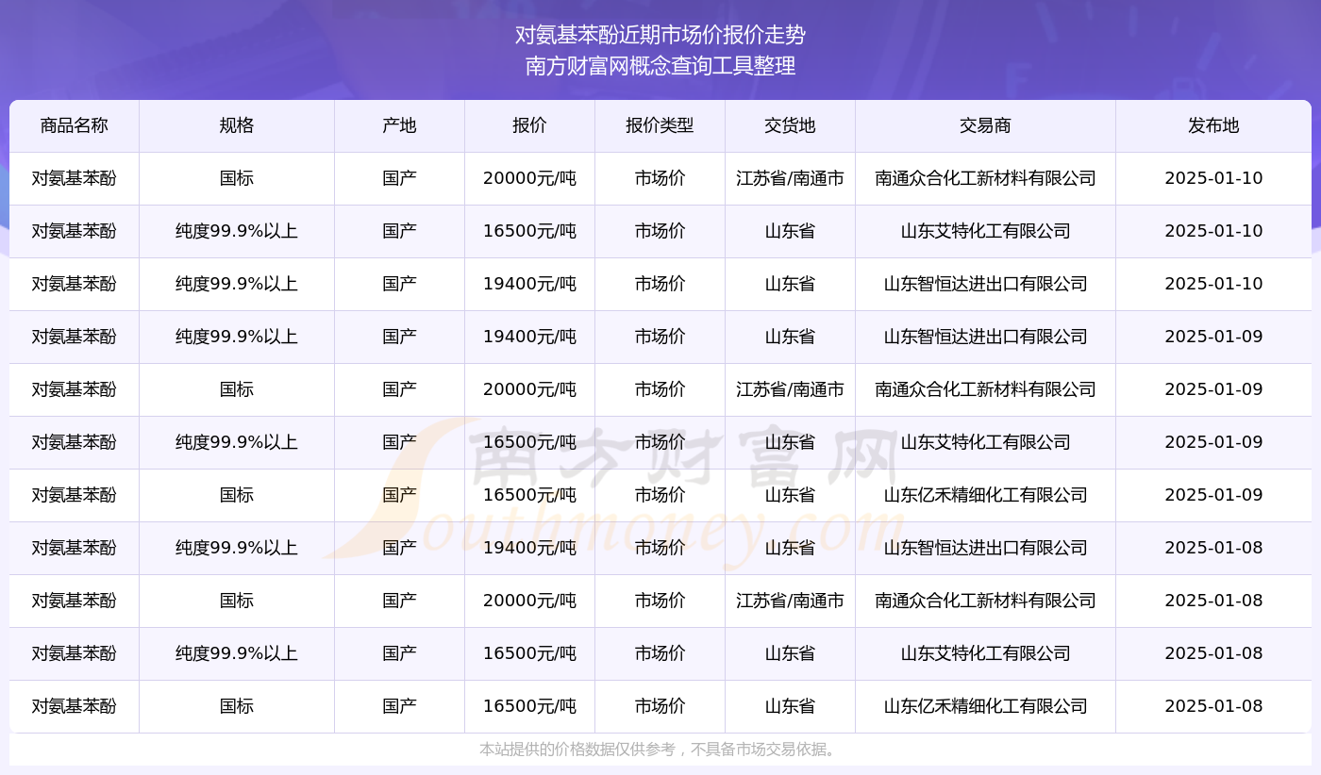Click the footer disclaimer about price data
1321x775 pixels.
tap(660, 750)
